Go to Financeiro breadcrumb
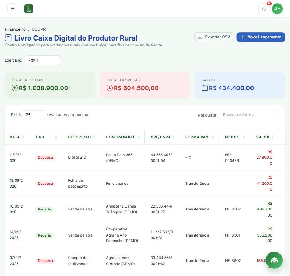 [x=15, y=29]
